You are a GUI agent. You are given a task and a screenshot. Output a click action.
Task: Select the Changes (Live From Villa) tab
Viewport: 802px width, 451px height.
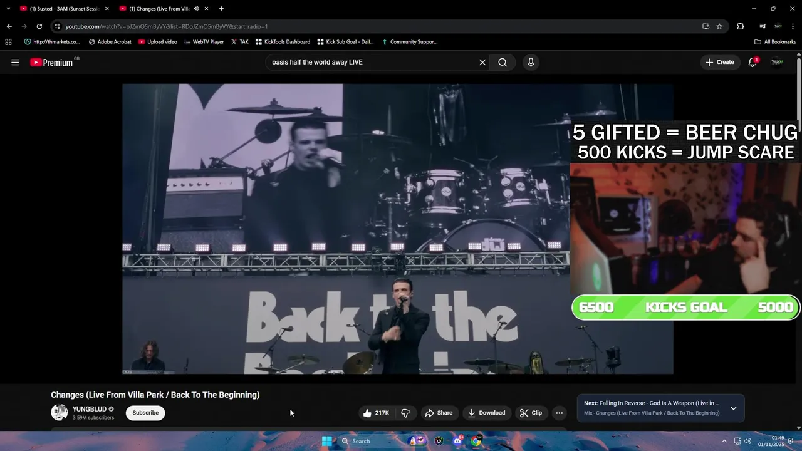click(x=163, y=9)
